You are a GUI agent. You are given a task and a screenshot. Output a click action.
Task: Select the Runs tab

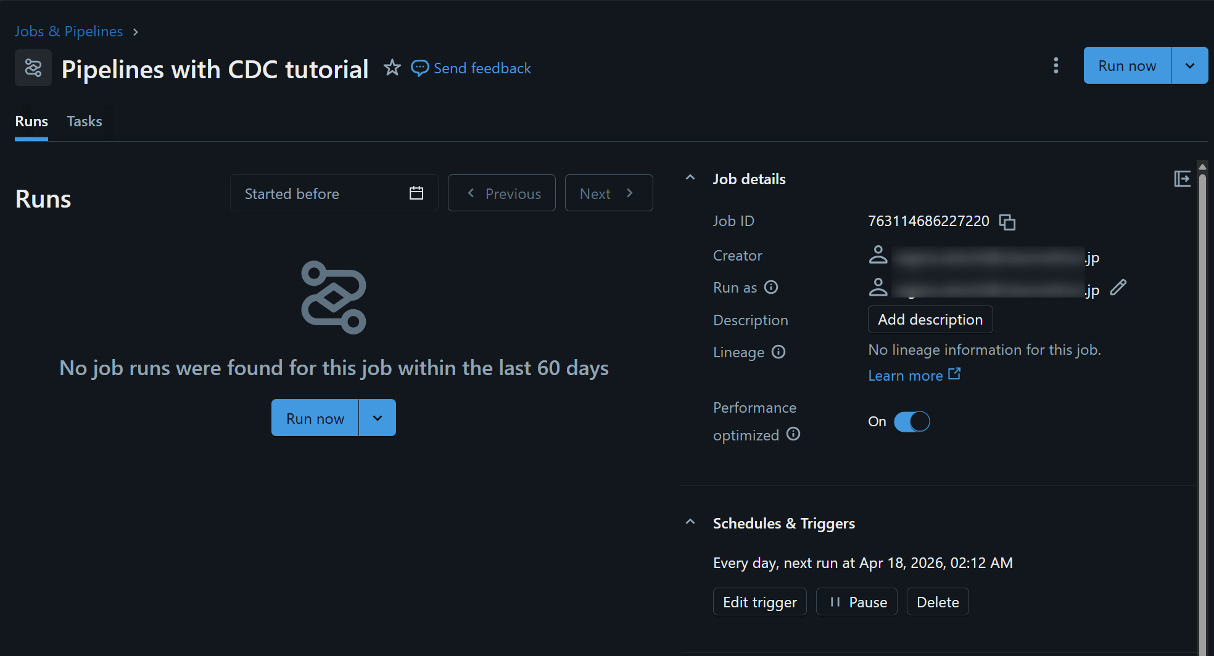coord(31,121)
